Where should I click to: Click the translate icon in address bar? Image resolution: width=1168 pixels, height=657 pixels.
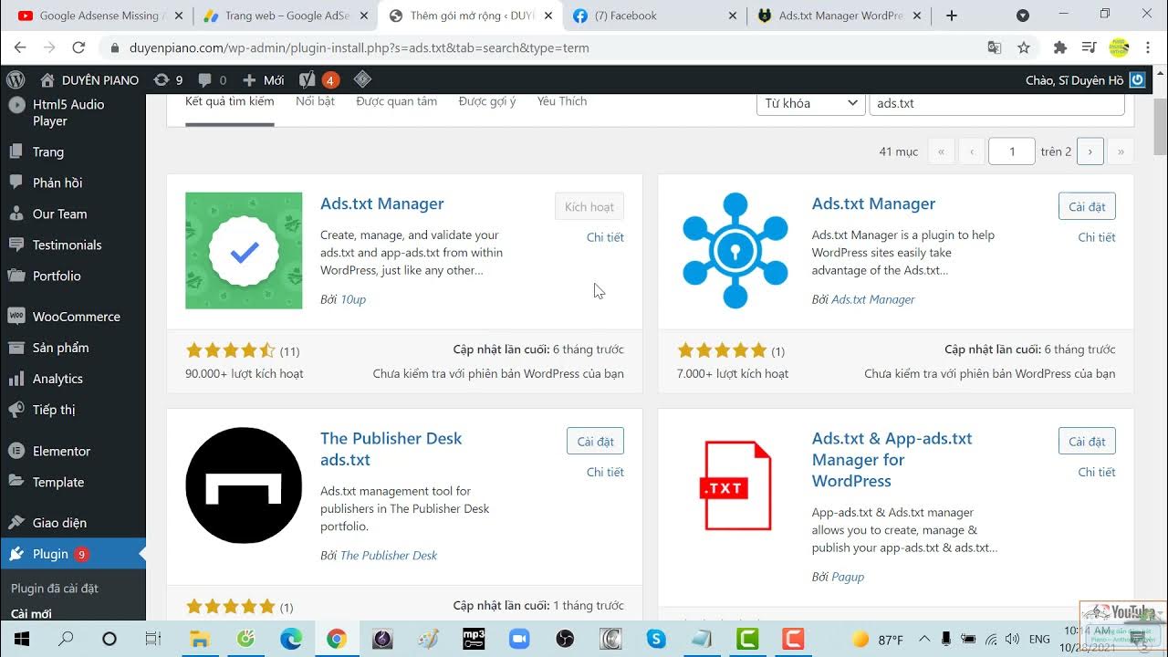[x=995, y=47]
